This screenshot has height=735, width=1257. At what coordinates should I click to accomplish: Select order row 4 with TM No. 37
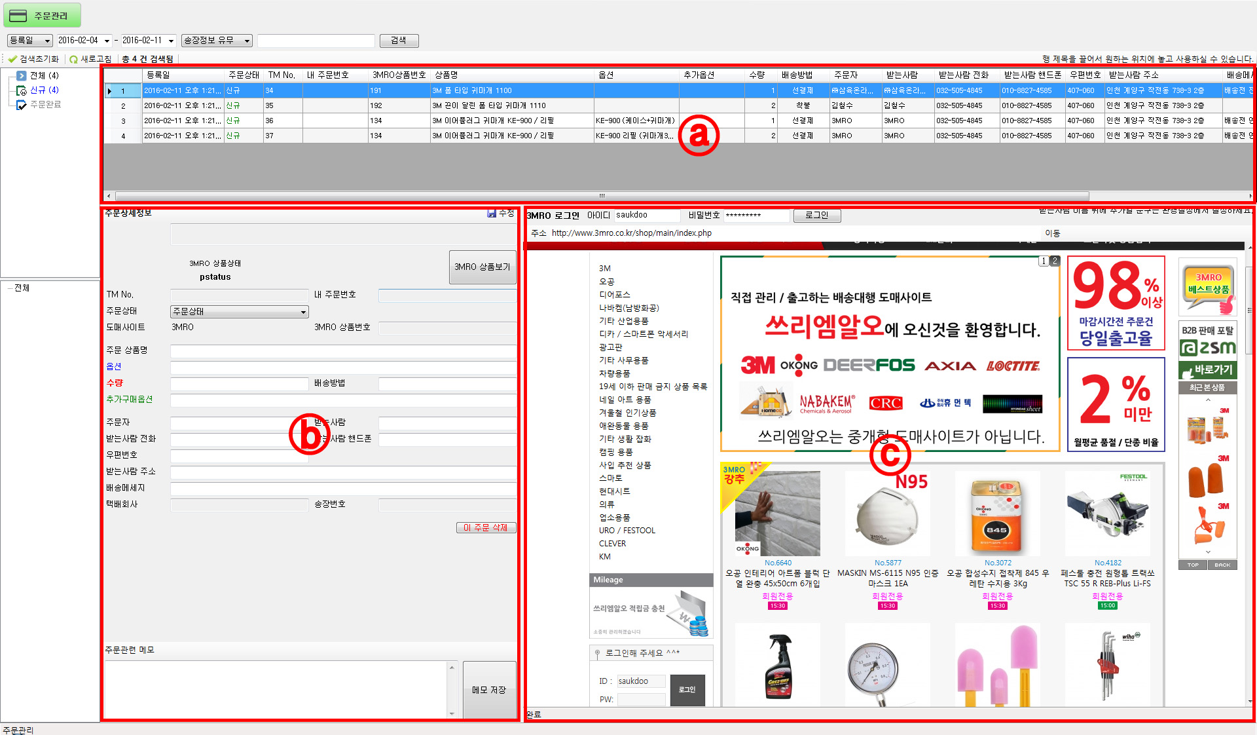(678, 136)
